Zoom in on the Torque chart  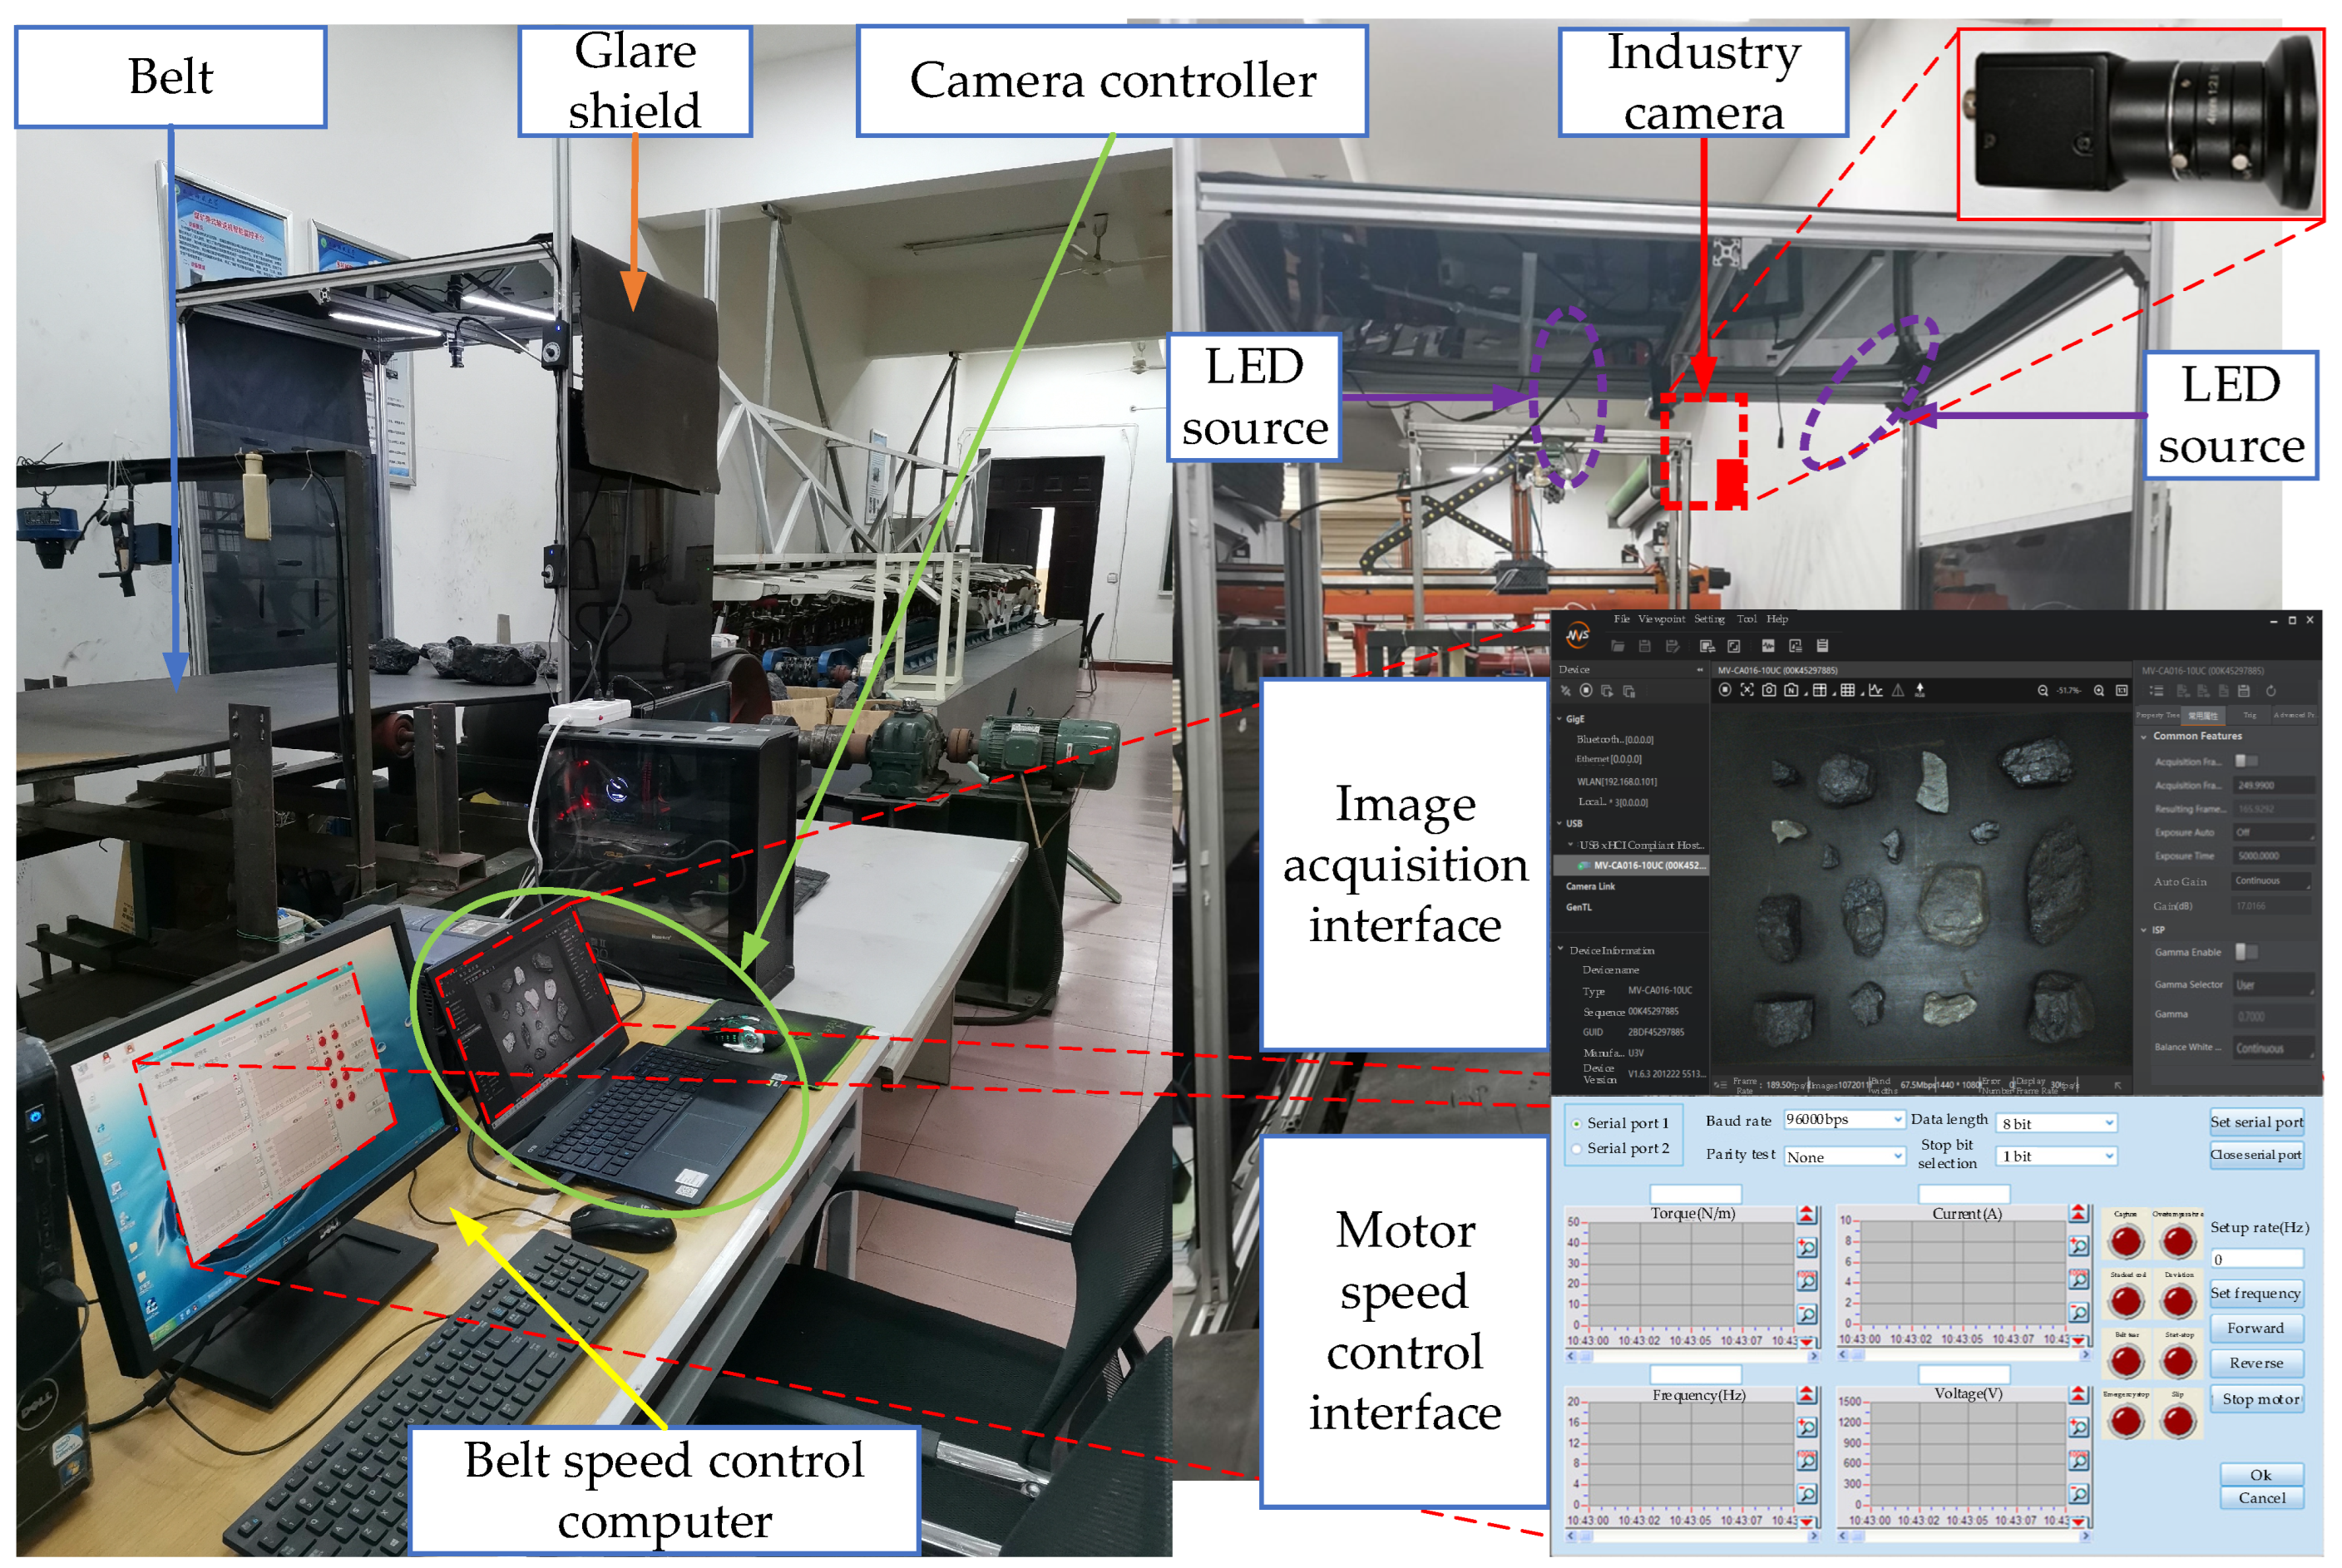(x=1806, y=1248)
